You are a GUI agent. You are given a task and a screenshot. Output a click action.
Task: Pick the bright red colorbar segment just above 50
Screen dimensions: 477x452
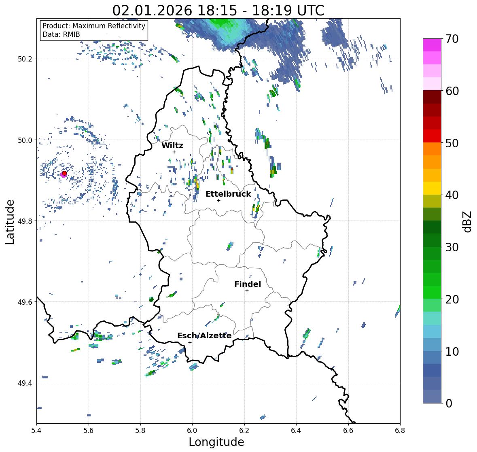tap(432, 136)
